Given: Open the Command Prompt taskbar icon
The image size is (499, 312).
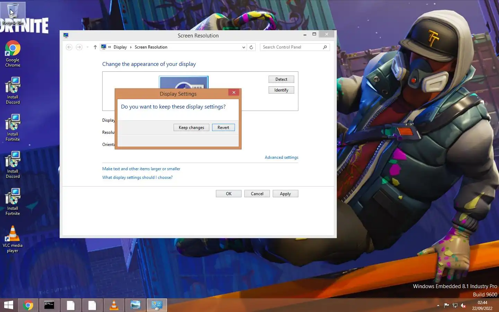Looking at the screenshot, I should 49,305.
